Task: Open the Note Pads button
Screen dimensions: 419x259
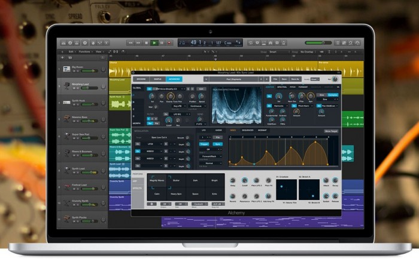Action: (x=344, y=42)
